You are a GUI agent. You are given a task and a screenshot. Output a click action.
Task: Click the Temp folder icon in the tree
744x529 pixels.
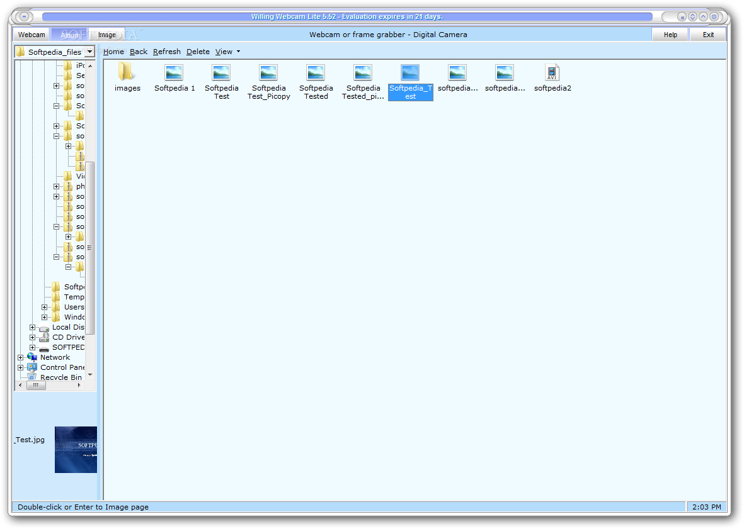pyautogui.click(x=57, y=297)
